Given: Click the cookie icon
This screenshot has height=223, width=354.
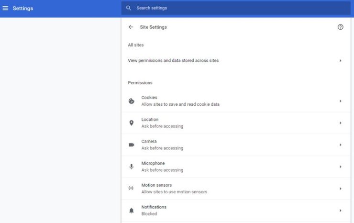Looking at the screenshot, I should 132,101.
